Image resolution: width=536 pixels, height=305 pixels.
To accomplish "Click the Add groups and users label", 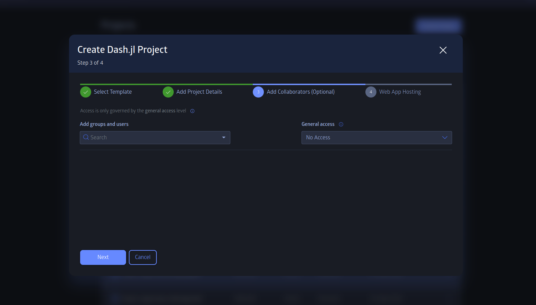I will pyautogui.click(x=104, y=124).
